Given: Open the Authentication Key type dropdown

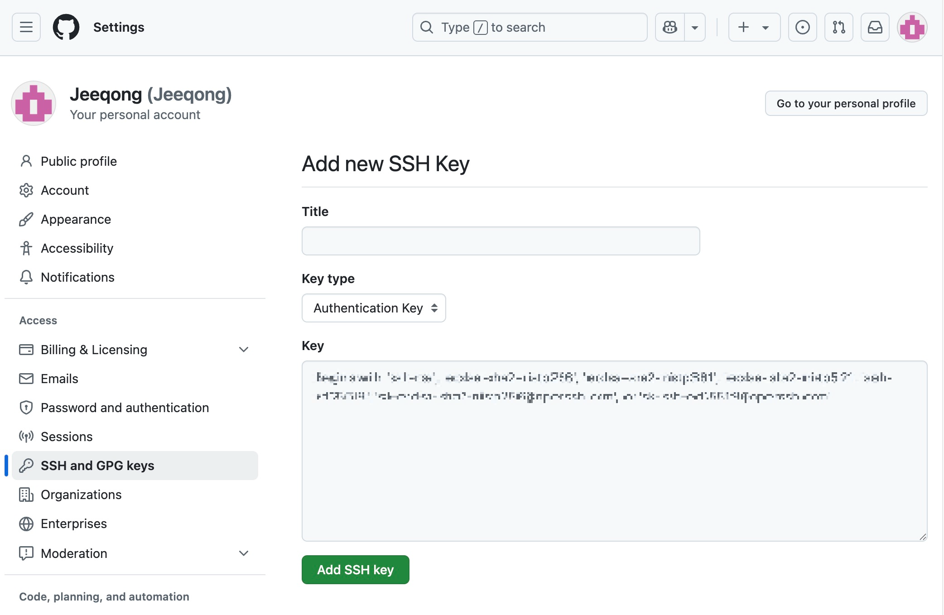Looking at the screenshot, I should (374, 308).
